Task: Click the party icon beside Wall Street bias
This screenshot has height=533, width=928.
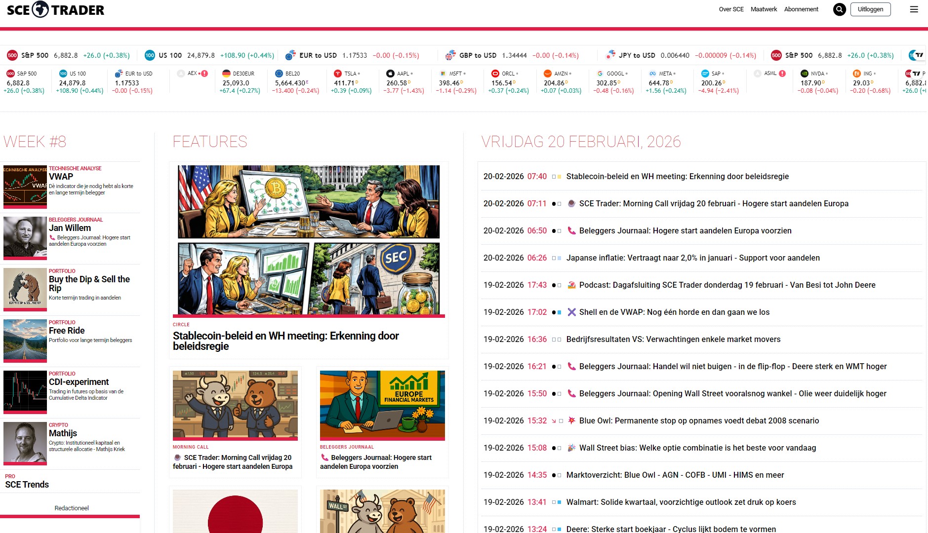Action: pyautogui.click(x=571, y=448)
